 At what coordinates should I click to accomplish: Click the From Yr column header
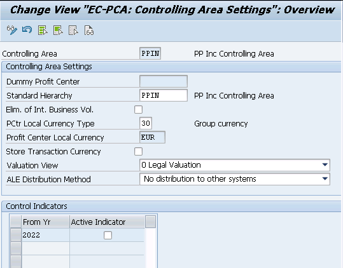[x=46, y=222]
